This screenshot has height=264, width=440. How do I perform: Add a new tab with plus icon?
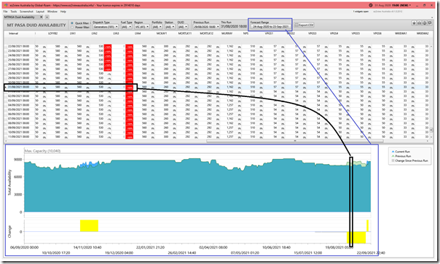(x=47, y=17)
